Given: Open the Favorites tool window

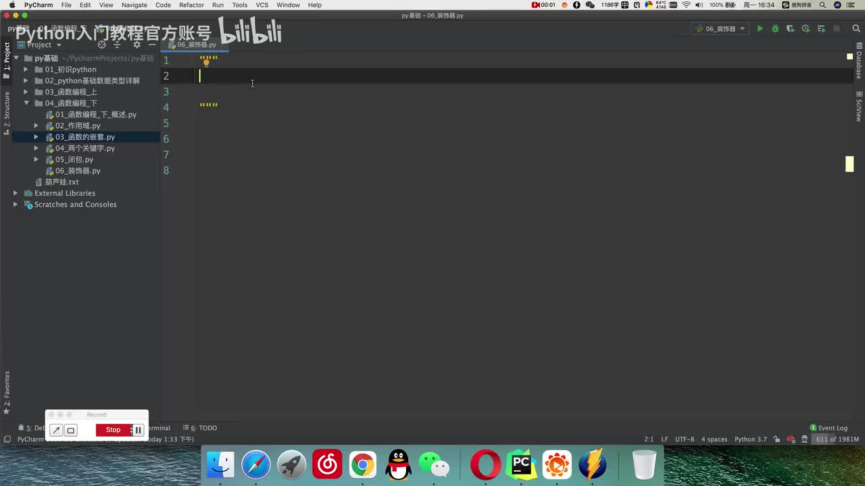Looking at the screenshot, I should click(x=7, y=393).
